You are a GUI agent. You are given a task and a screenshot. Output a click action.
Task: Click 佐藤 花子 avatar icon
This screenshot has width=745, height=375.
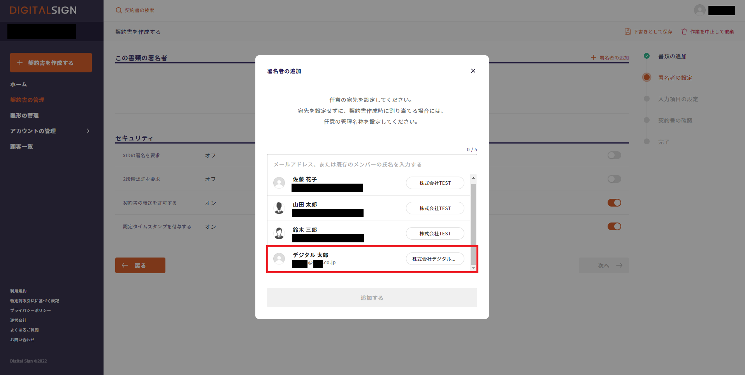279,183
